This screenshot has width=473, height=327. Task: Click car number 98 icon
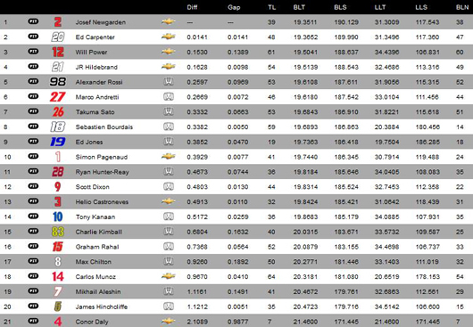pos(58,82)
